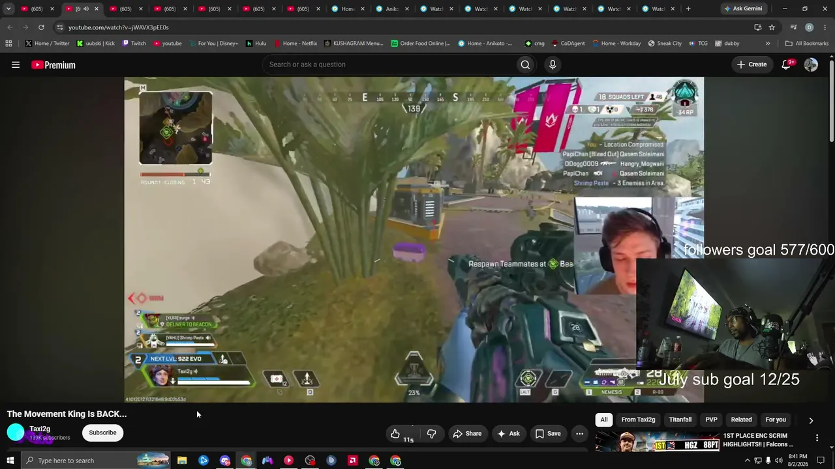This screenshot has height=469, width=835.
Task: Open the 1ST PLACE ENC SCRIM thumbnail
Action: click(x=658, y=441)
